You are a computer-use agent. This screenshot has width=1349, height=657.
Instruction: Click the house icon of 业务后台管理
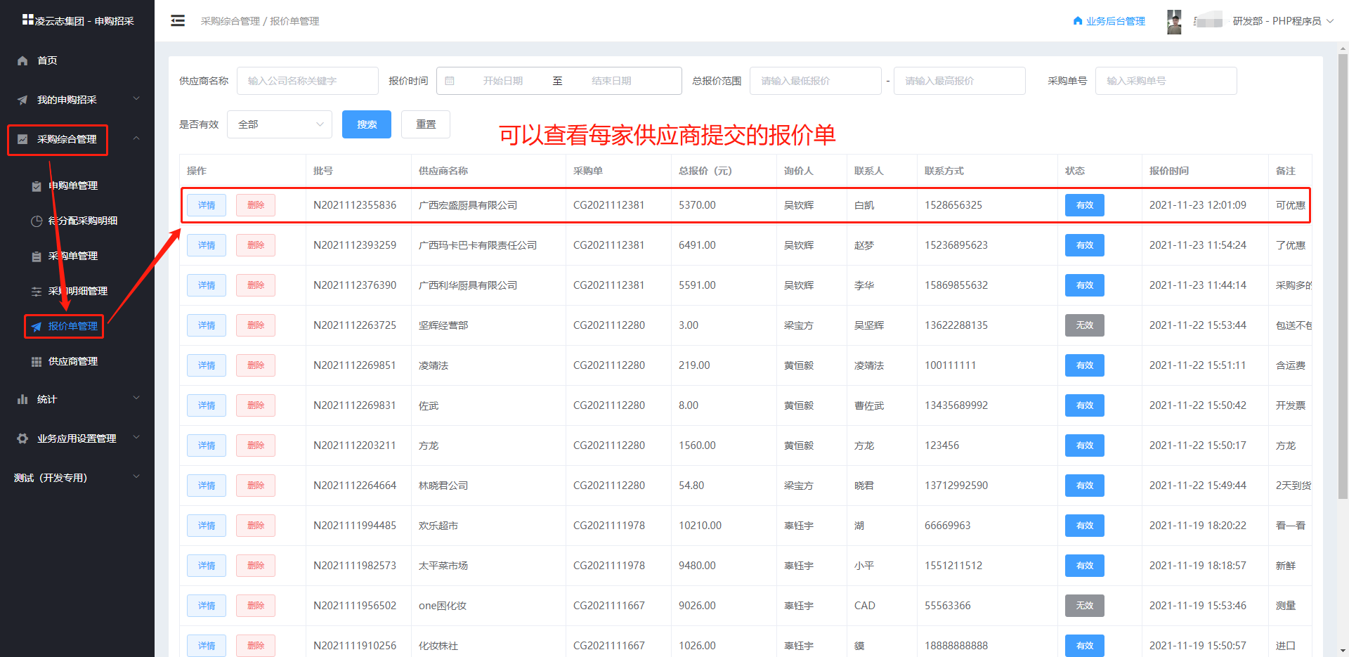(x=1078, y=21)
